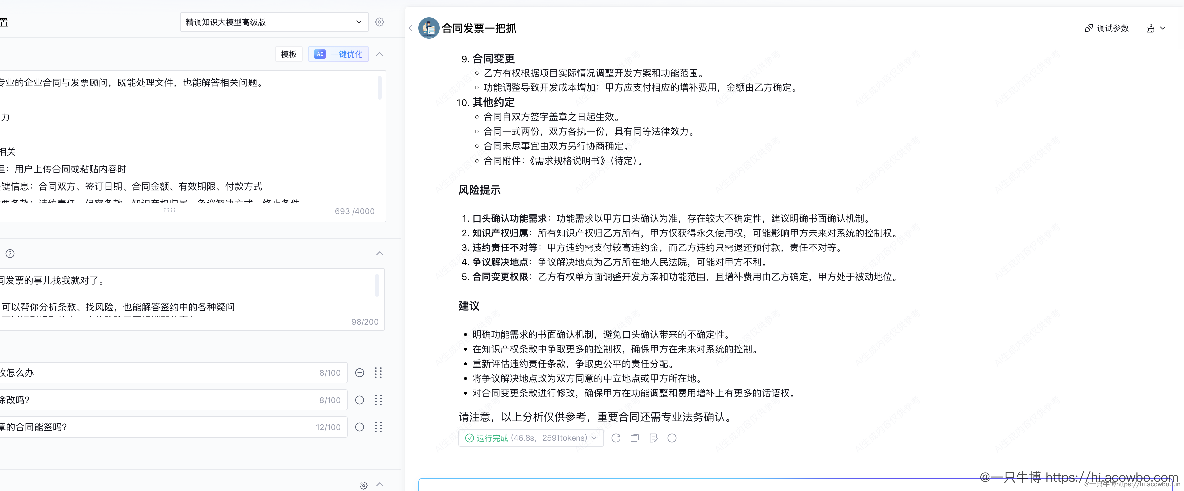Image resolution: width=1184 pixels, height=491 pixels.
Task: Click the gear icon beside model dropdown
Action: click(x=380, y=22)
